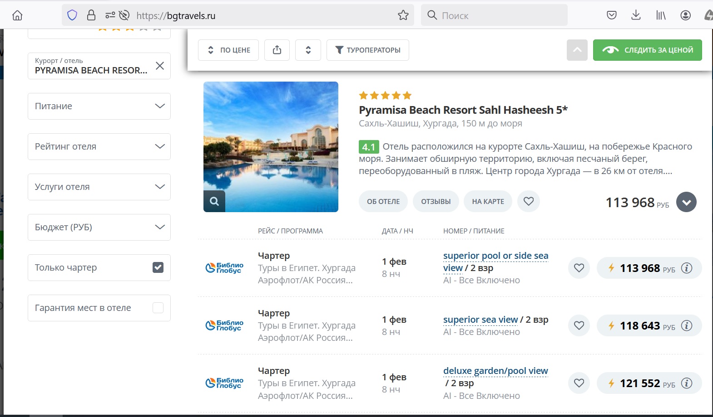
Task: Open the ОТЗЫВЫ tab for the hotel
Action: [x=436, y=201]
